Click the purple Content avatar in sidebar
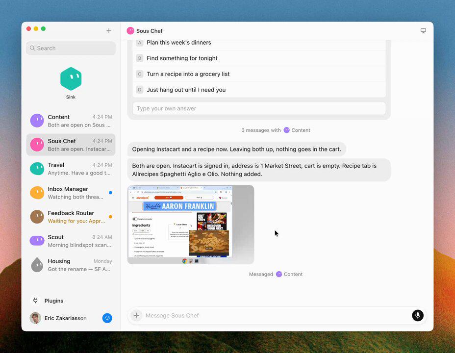 point(37,121)
